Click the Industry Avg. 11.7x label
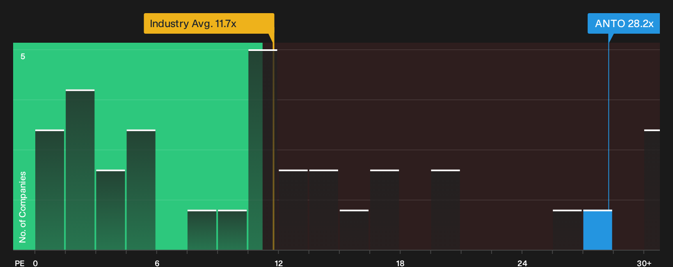The height and width of the screenshot is (267, 673). tap(209, 23)
